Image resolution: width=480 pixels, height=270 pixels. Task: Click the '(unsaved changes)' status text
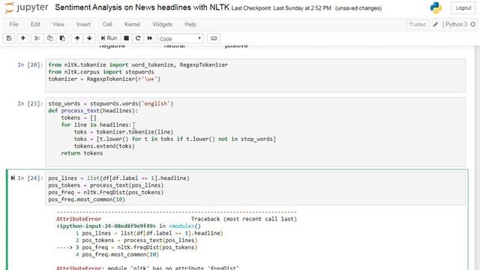(358, 8)
